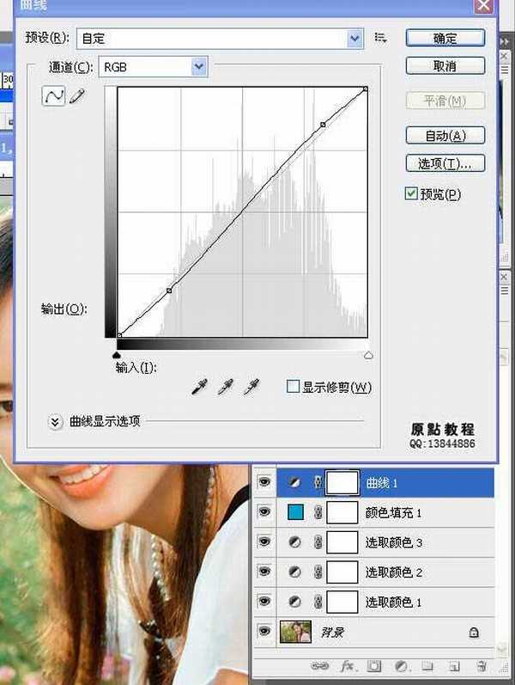Viewport: 515px width, 685px height.
Task: Select the 背景 background layer
Action: 394,633
